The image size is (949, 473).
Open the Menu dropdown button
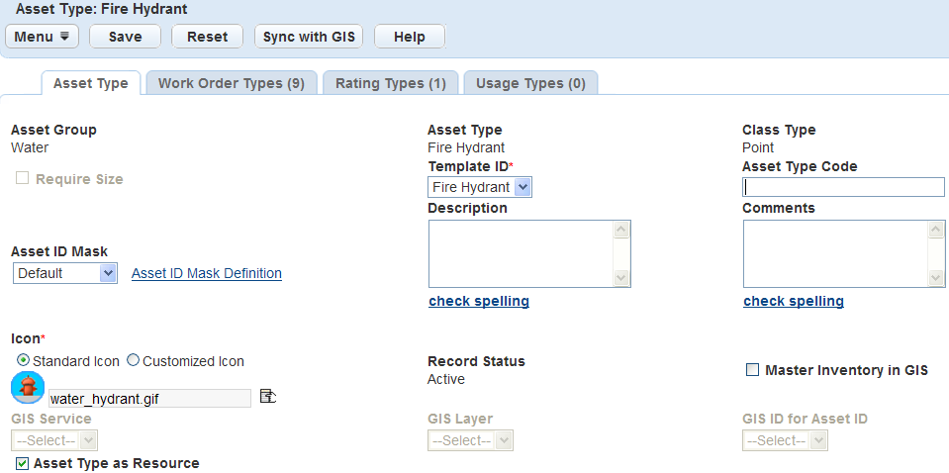pos(43,37)
